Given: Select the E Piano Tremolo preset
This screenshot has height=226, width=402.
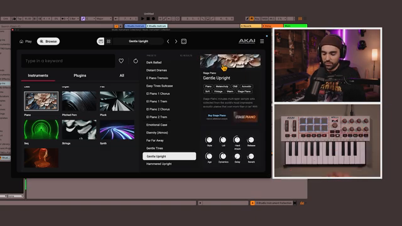Looking at the screenshot, I should pos(157,78).
